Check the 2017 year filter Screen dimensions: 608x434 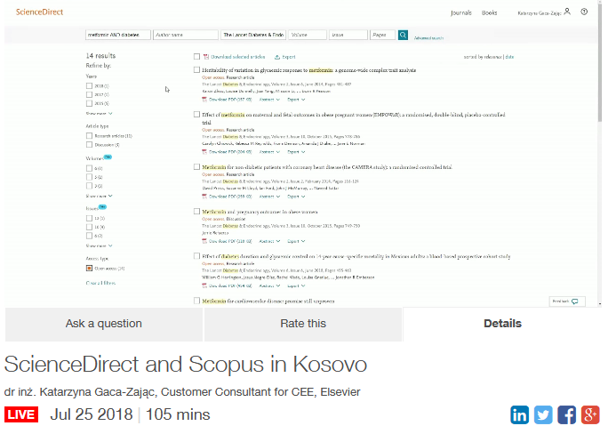pyautogui.click(x=89, y=94)
